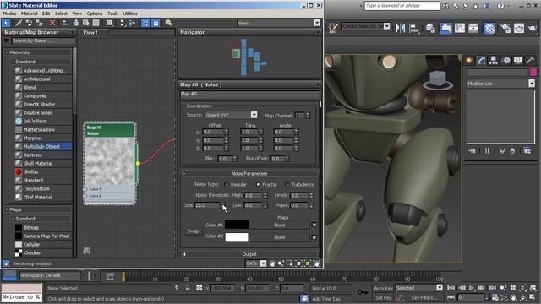The height and width of the screenshot is (304, 541).
Task: Open the Material menu
Action: (x=29, y=14)
